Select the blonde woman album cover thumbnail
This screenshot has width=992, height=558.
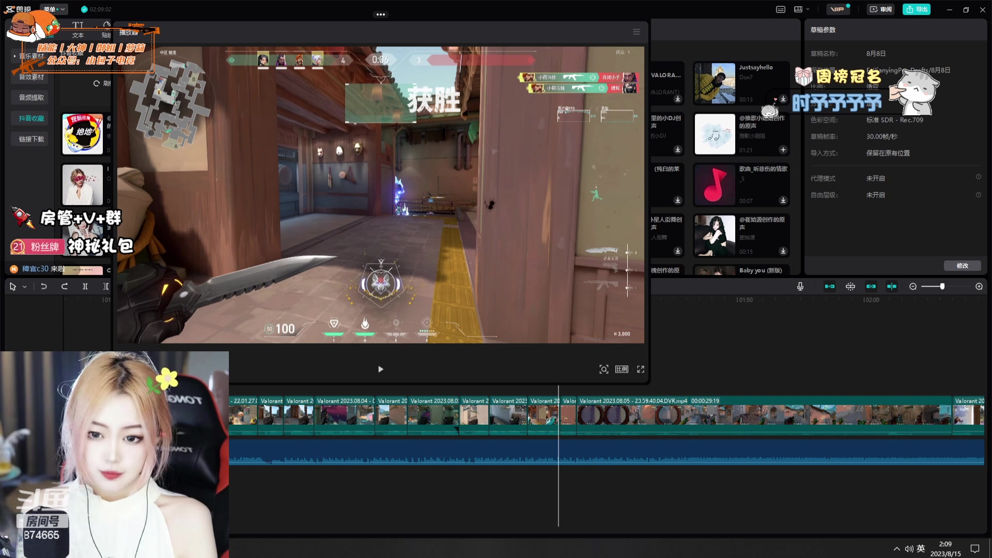coord(83,185)
